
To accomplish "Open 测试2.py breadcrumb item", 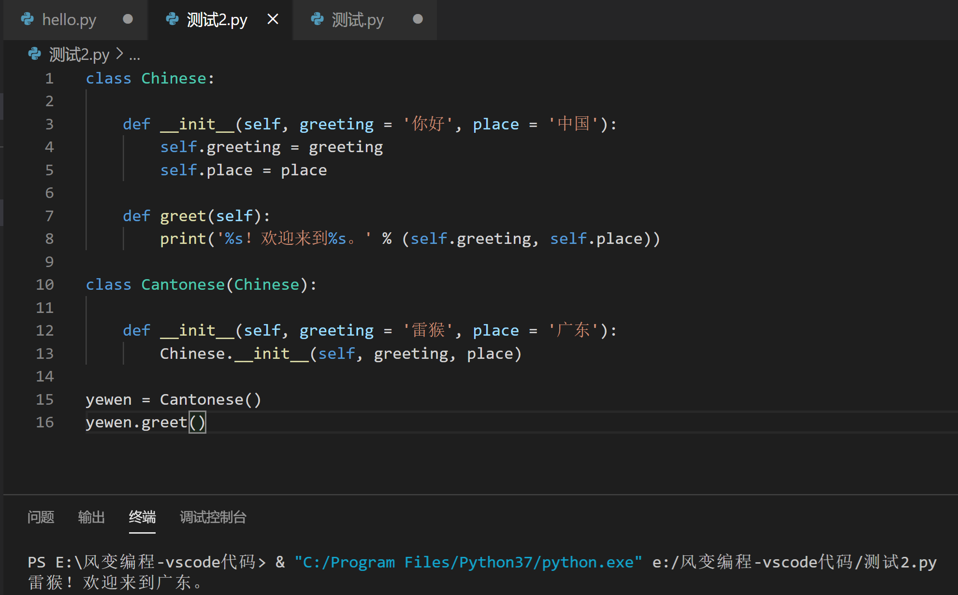I will click(x=79, y=55).
